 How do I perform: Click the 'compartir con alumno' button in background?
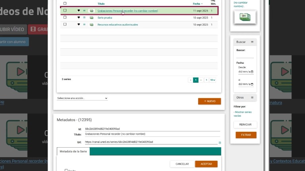(x=14, y=42)
